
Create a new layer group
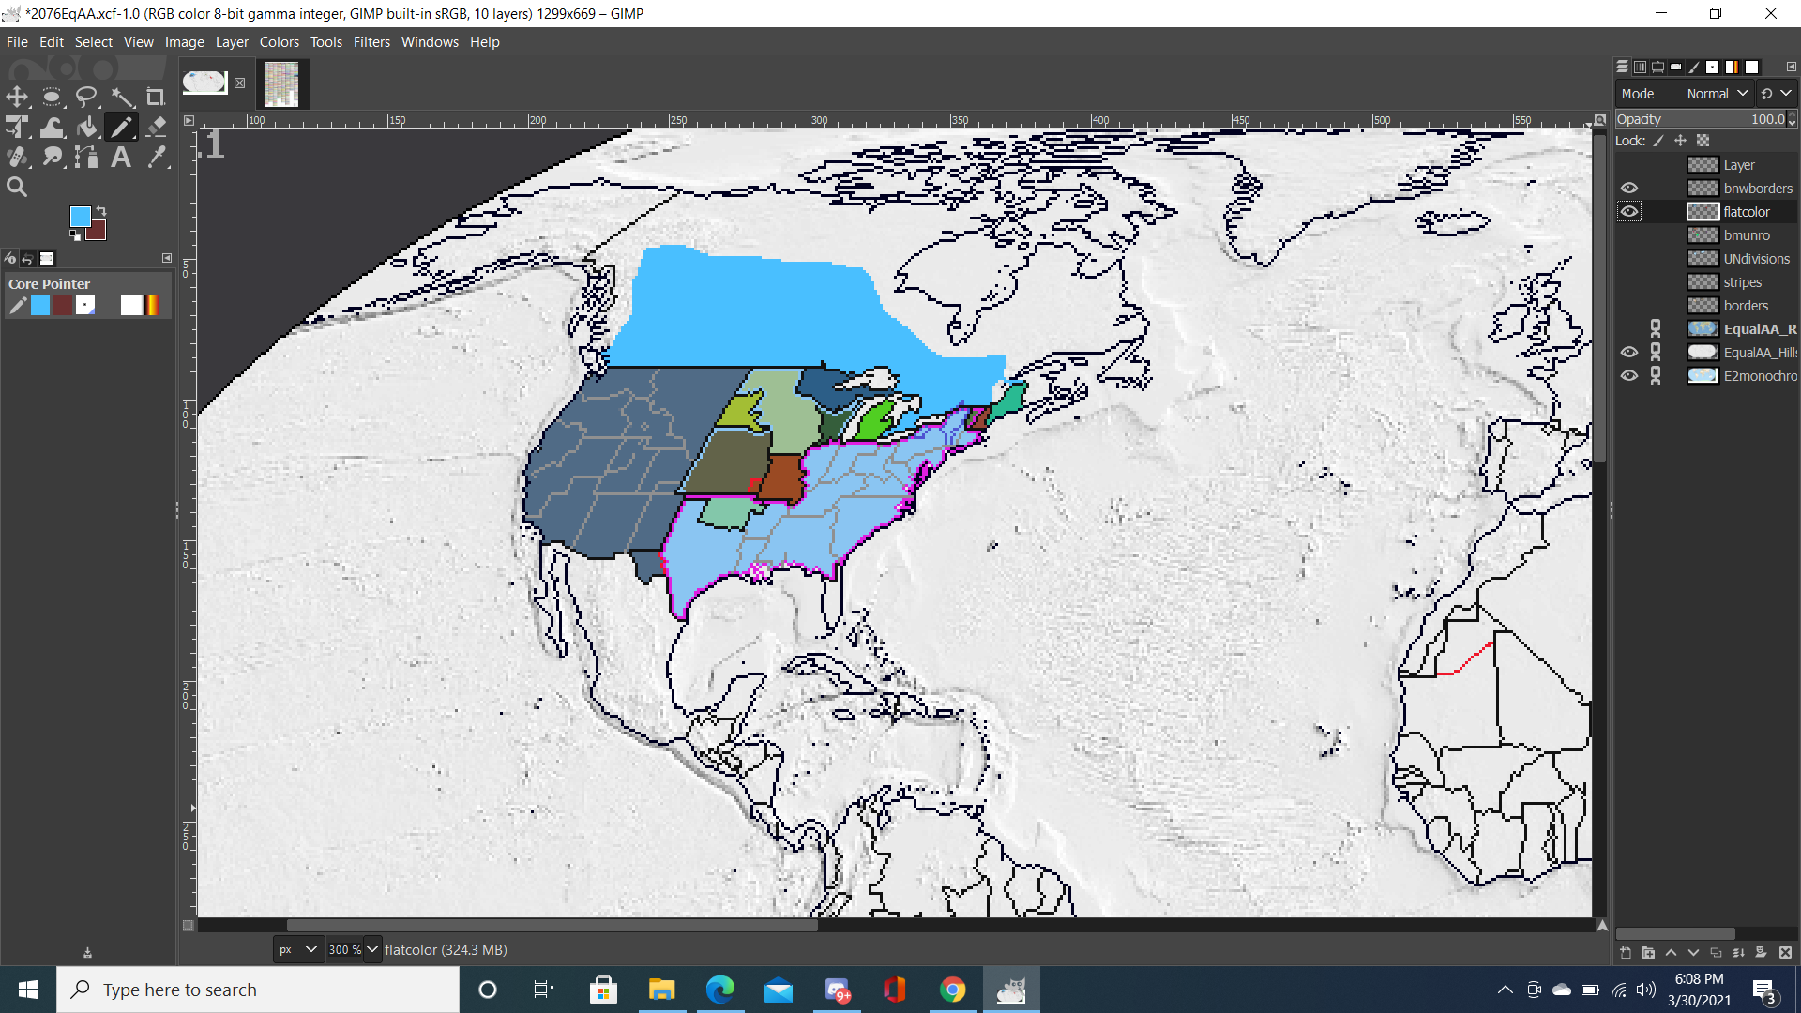point(1648,953)
